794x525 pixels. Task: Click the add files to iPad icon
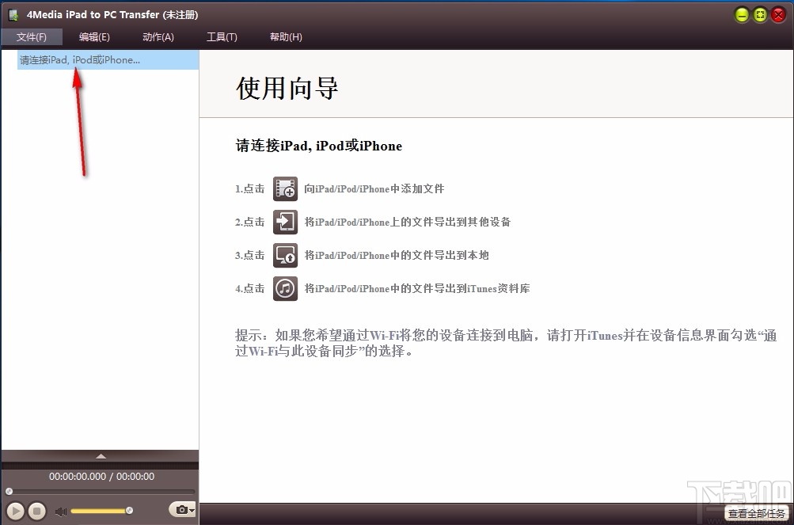click(285, 188)
